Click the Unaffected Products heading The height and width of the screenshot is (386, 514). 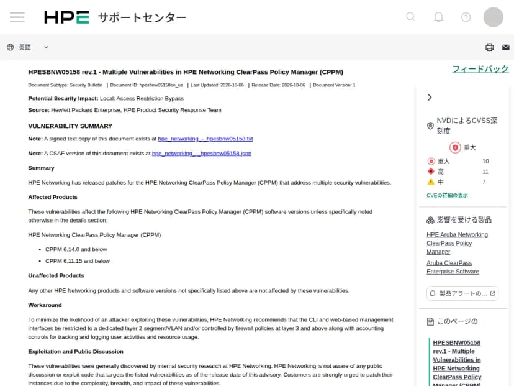56,275
